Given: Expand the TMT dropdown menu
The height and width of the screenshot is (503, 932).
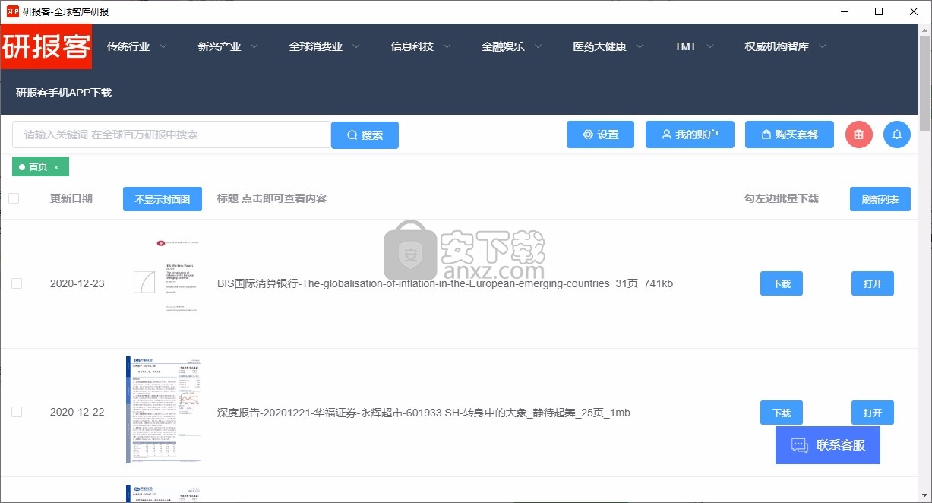Looking at the screenshot, I should click(x=694, y=46).
